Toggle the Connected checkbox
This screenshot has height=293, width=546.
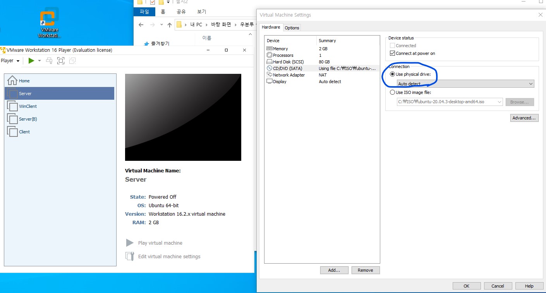[392, 46]
